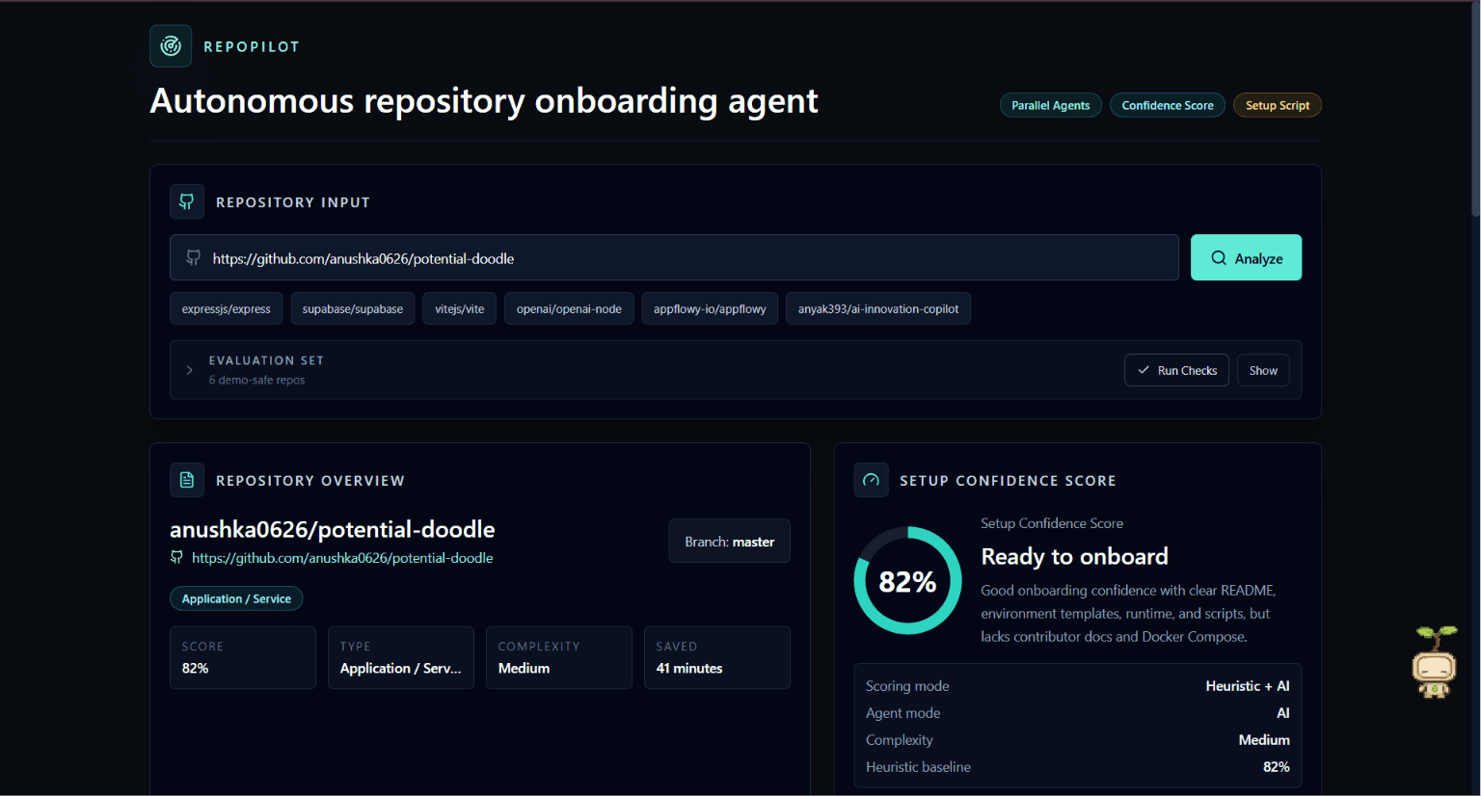Choose the openai/openai-node sample repo

[x=569, y=308]
